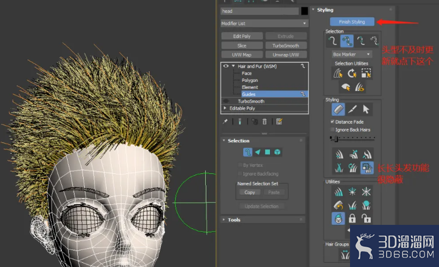The width and height of the screenshot is (439, 267).
Task: Select the Stand hair styling icon
Action: click(x=353, y=154)
